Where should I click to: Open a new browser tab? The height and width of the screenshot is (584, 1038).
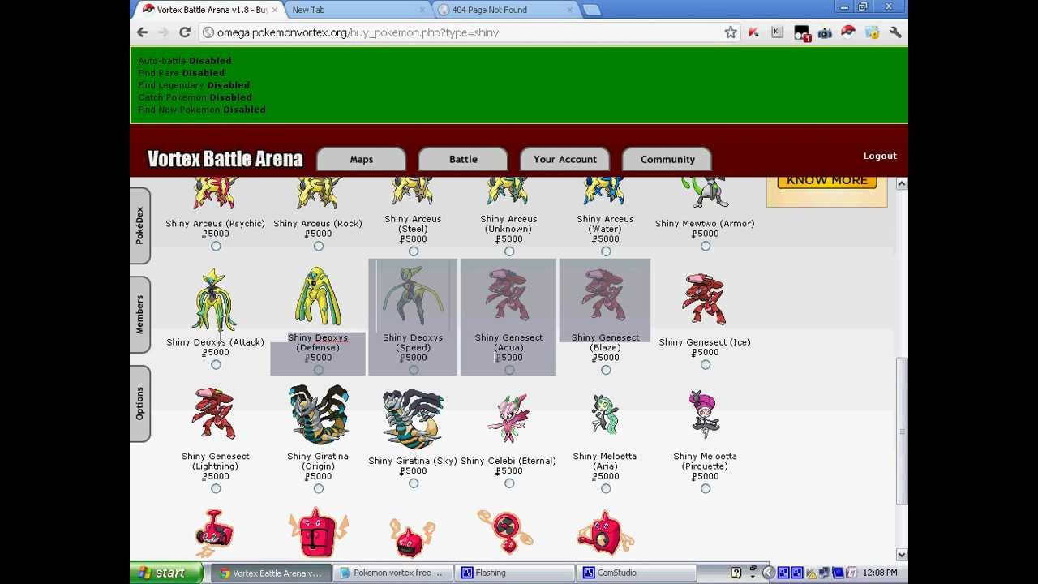591,10
